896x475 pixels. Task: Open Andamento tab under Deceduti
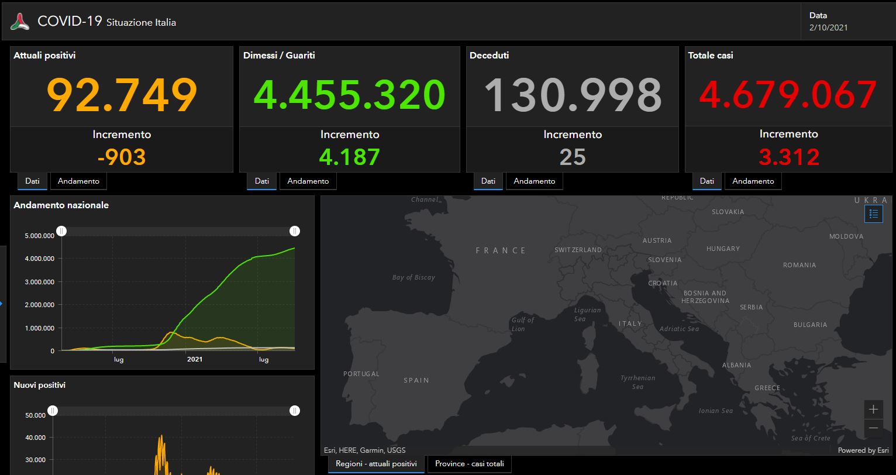[x=534, y=181]
